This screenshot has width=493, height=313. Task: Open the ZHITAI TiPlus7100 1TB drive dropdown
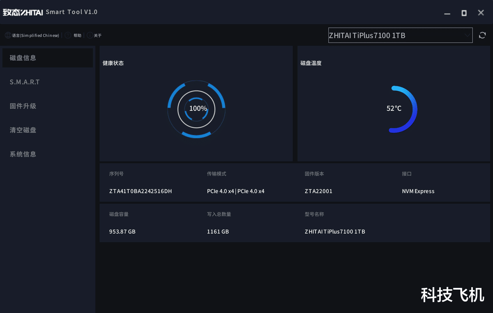click(401, 35)
